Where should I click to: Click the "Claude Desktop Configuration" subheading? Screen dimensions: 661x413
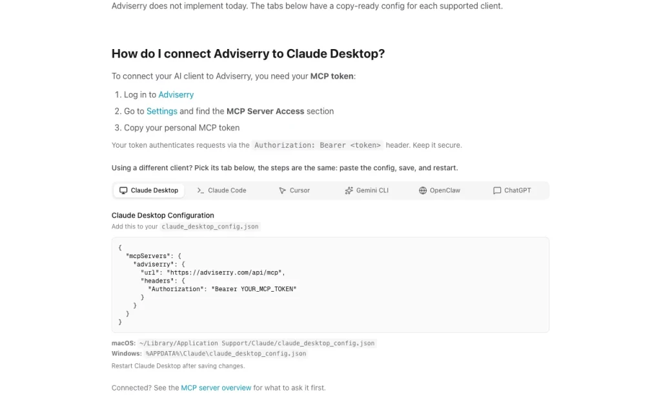163,216
